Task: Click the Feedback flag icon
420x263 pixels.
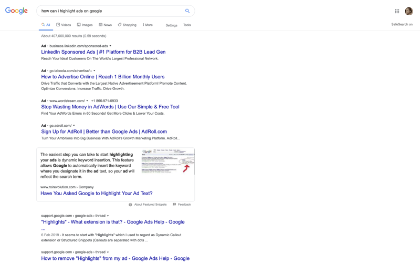Action: 174,205
